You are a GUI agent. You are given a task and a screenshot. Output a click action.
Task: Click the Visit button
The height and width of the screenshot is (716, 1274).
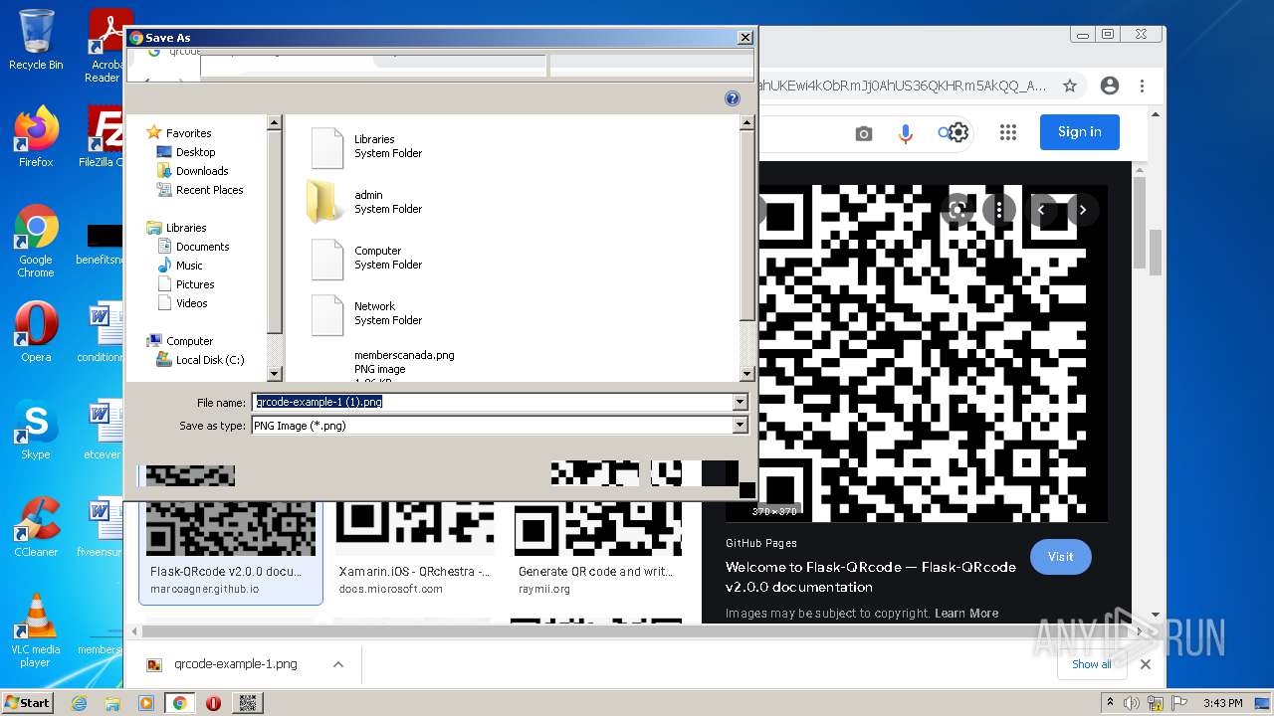click(1061, 557)
